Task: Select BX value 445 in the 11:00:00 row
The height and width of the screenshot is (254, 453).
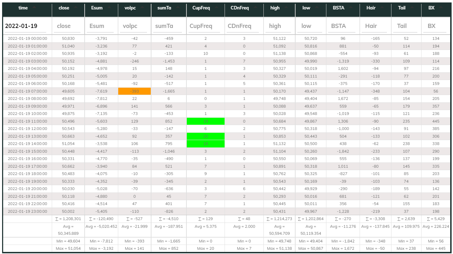Action: (x=436, y=121)
